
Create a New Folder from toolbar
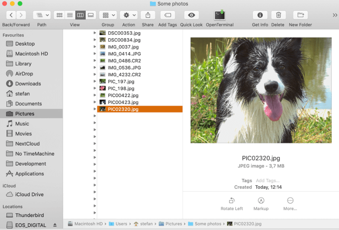[x=300, y=15]
